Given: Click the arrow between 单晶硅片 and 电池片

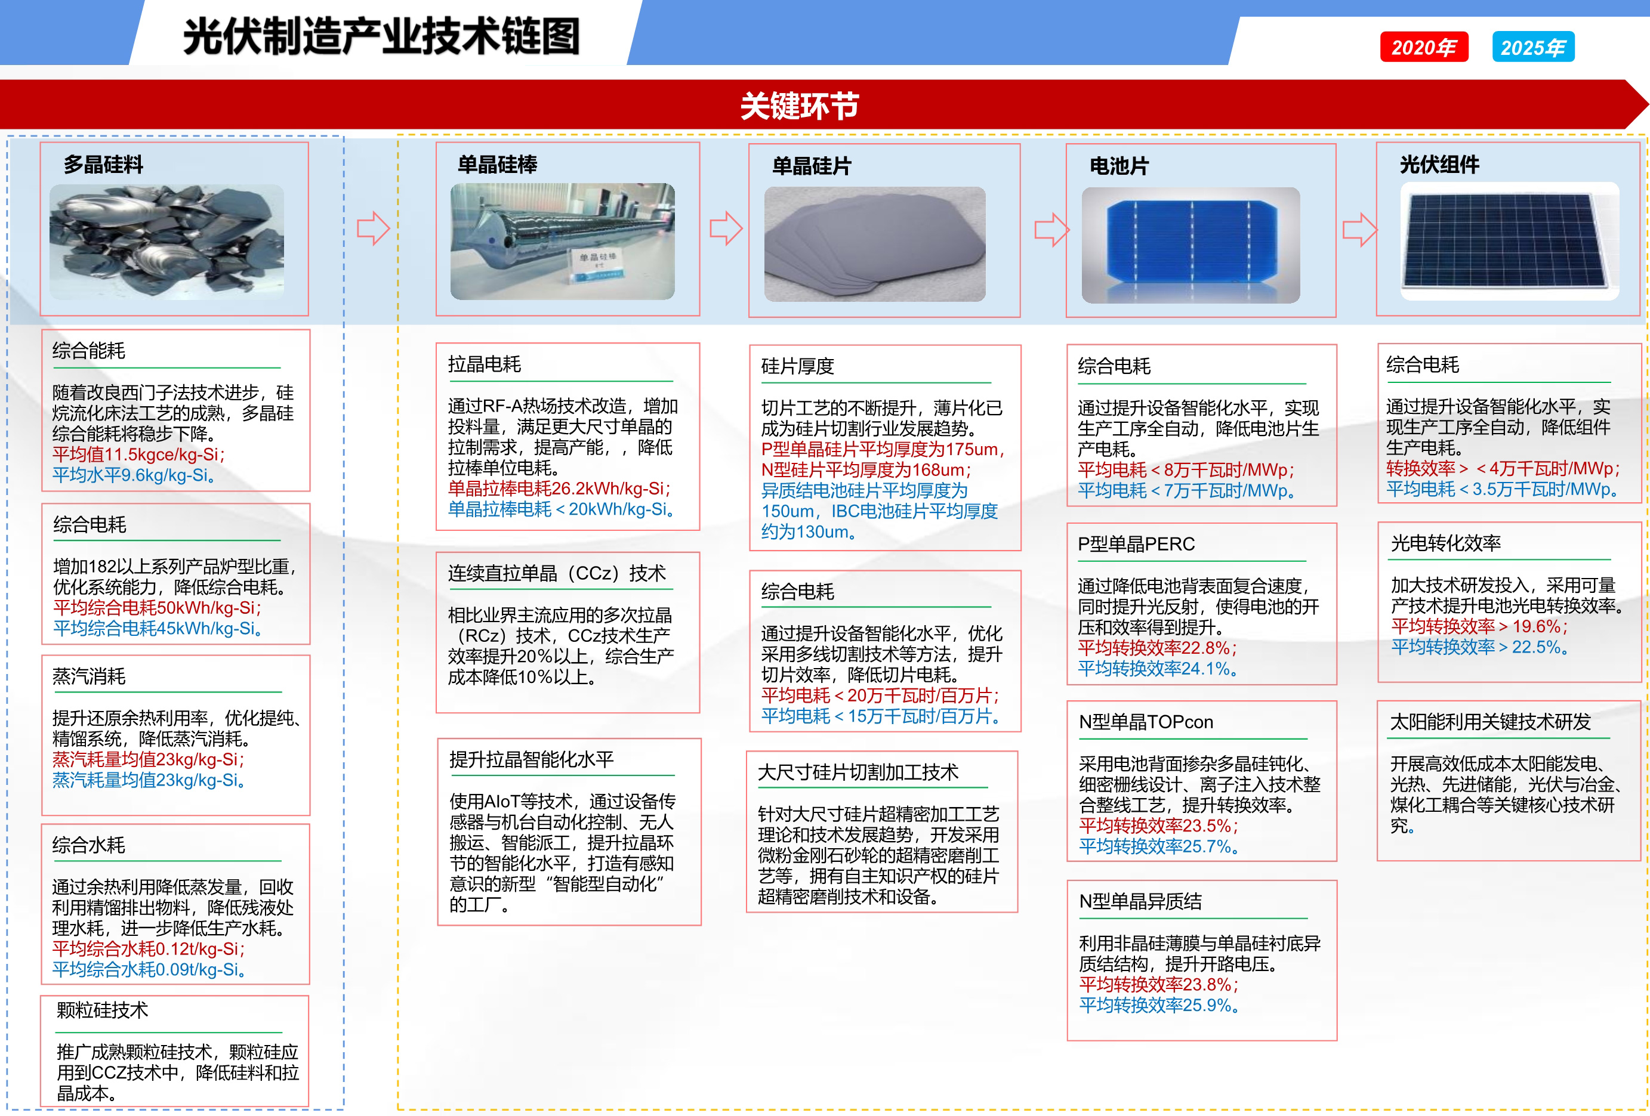Looking at the screenshot, I should pos(1051,230).
